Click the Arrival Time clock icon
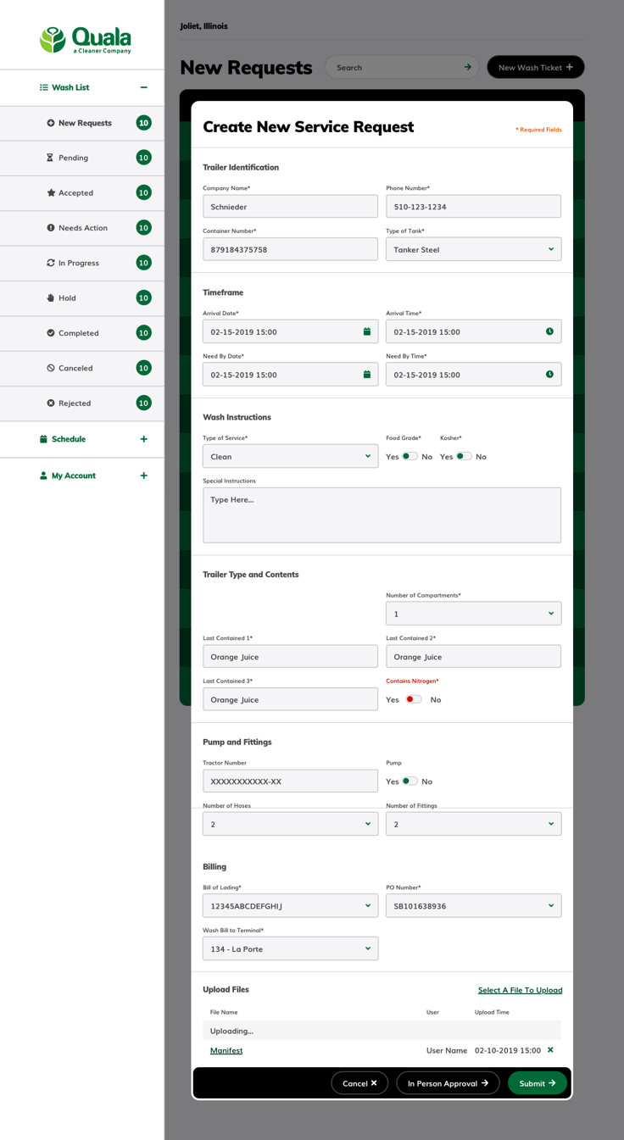The height and width of the screenshot is (1140, 624). pos(549,331)
